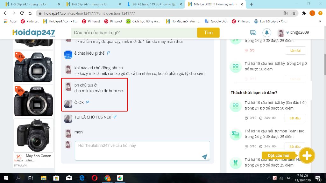The image size is (326, 183).
Task: Open the notification bell on Hoidap247
Action: point(267,33)
